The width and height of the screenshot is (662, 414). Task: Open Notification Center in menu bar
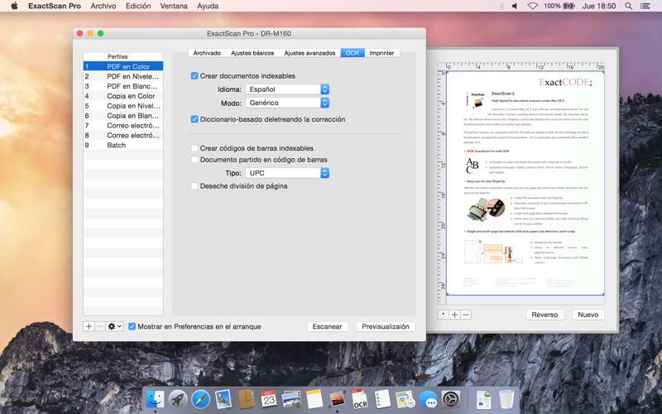pyautogui.click(x=645, y=6)
